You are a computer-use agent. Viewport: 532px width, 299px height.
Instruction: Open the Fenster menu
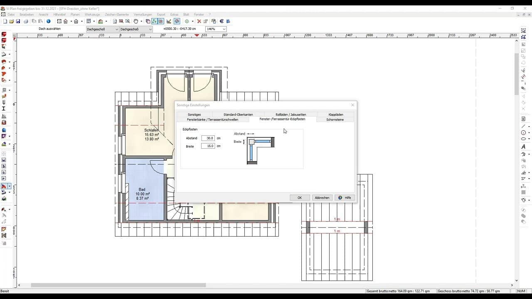199,15
